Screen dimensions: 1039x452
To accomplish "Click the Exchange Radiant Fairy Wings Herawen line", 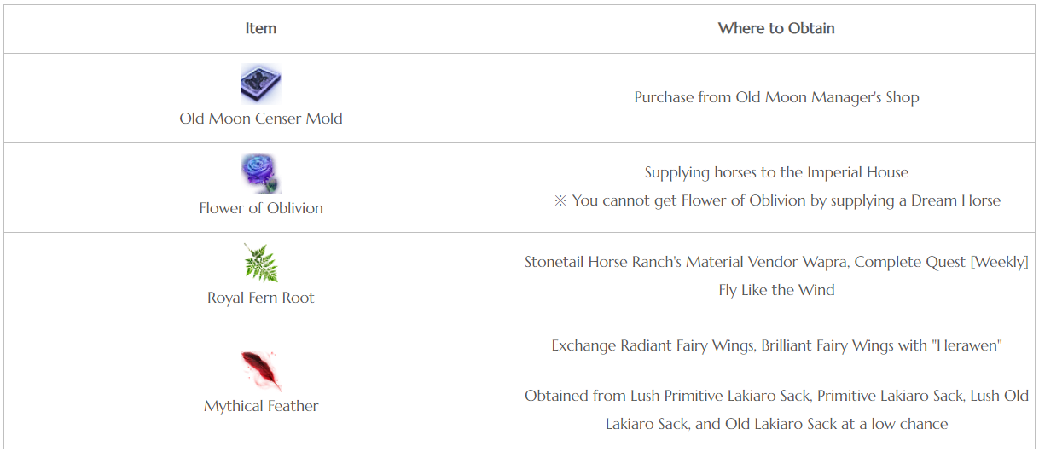I will tap(776, 345).
